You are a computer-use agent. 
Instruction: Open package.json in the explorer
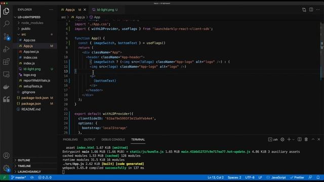click(31, 104)
